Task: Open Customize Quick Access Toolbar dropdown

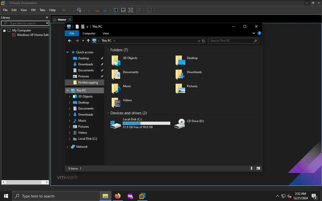Action: coord(87,27)
